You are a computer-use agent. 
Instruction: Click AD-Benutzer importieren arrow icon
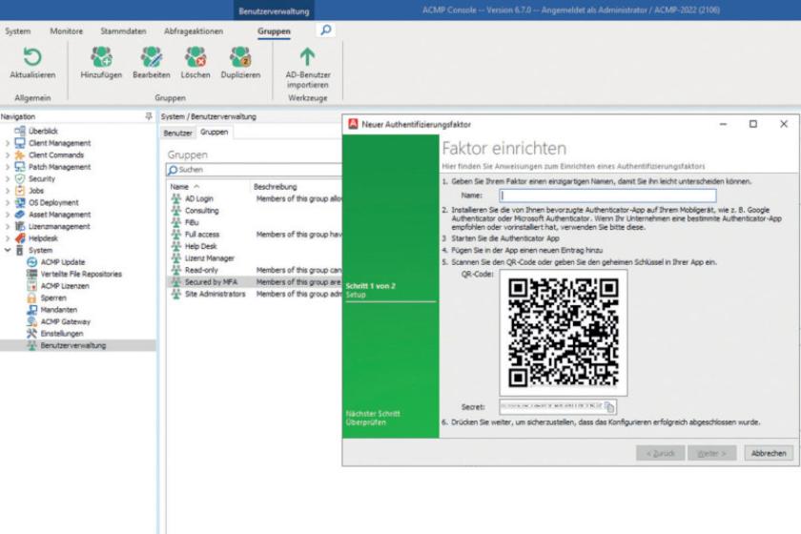tap(307, 56)
